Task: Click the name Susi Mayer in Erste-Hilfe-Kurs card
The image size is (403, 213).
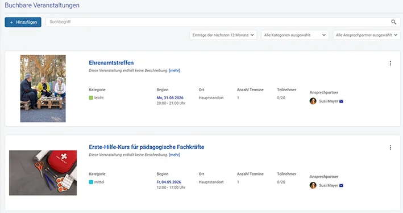Action: pyautogui.click(x=329, y=186)
